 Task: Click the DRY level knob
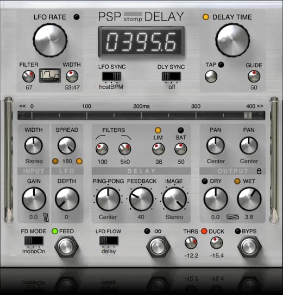tap(216, 199)
